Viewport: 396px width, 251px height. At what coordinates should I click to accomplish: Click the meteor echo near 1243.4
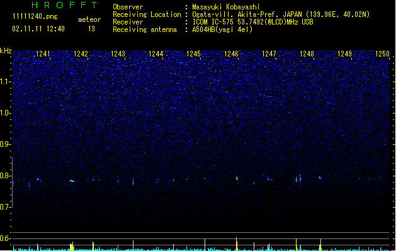pos(133,182)
